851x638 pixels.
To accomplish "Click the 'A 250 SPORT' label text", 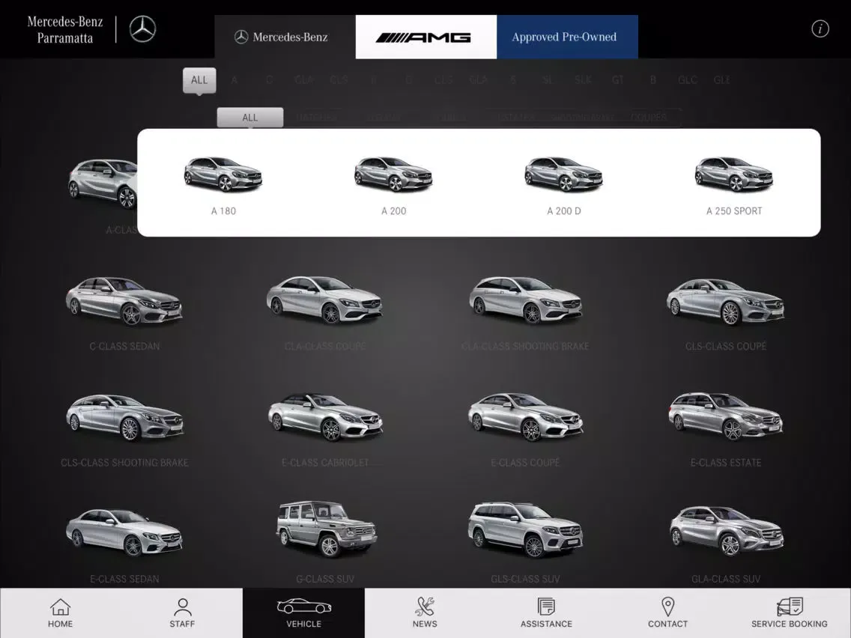I will (x=734, y=211).
